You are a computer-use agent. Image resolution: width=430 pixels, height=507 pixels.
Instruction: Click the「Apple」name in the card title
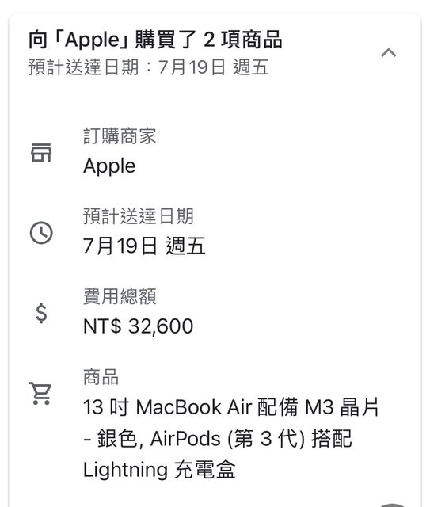click(92, 40)
